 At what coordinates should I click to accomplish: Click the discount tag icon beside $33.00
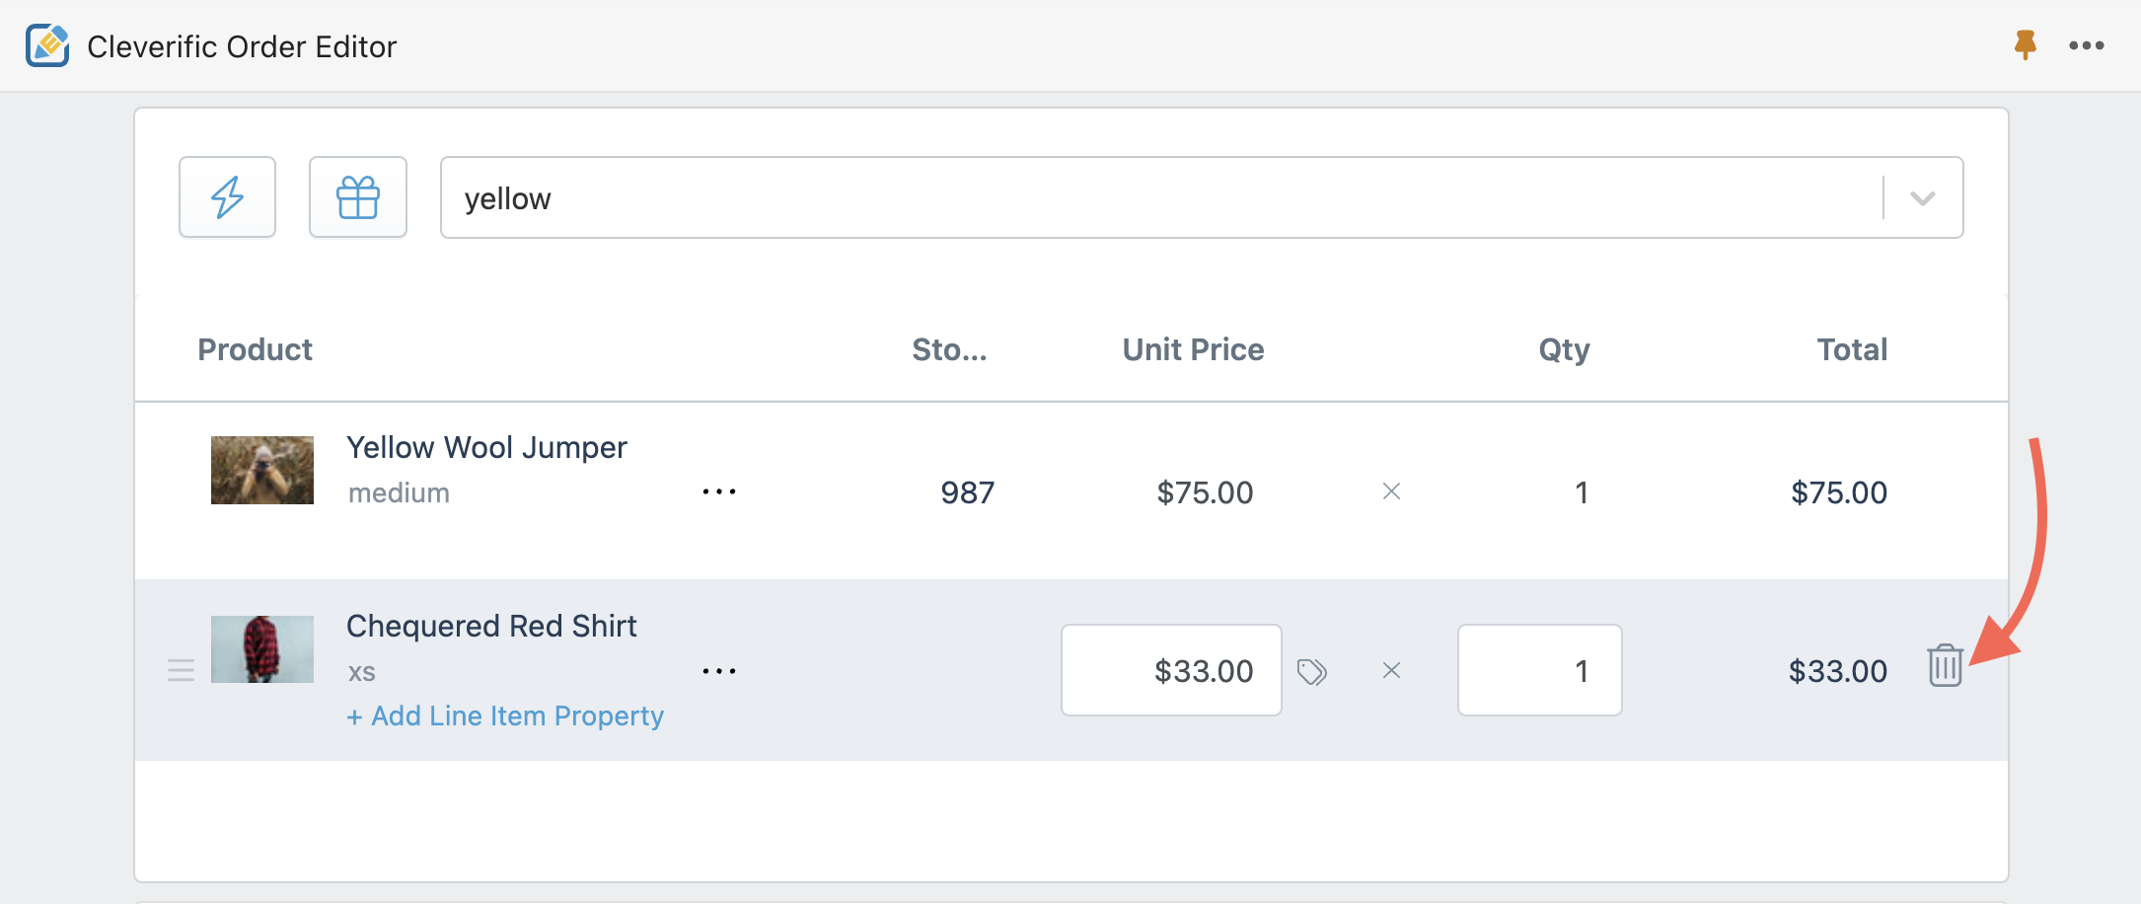pyautogui.click(x=1311, y=672)
